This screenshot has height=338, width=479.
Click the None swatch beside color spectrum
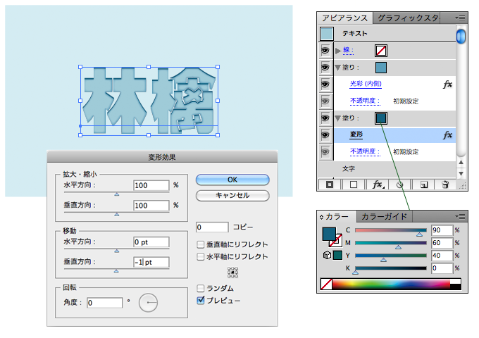[x=326, y=284]
